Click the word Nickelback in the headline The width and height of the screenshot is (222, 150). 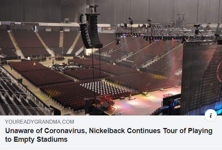[107, 131]
